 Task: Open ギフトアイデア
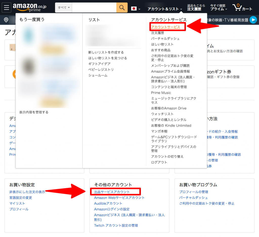pyautogui.click(x=99, y=64)
